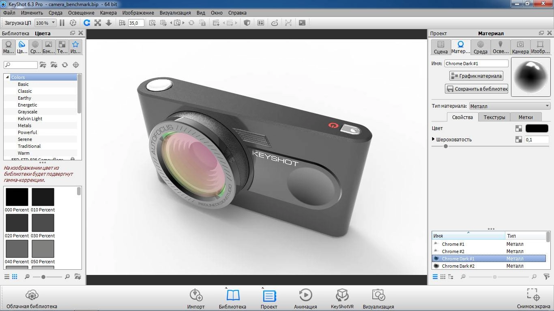Open the Камера menu

point(108,13)
